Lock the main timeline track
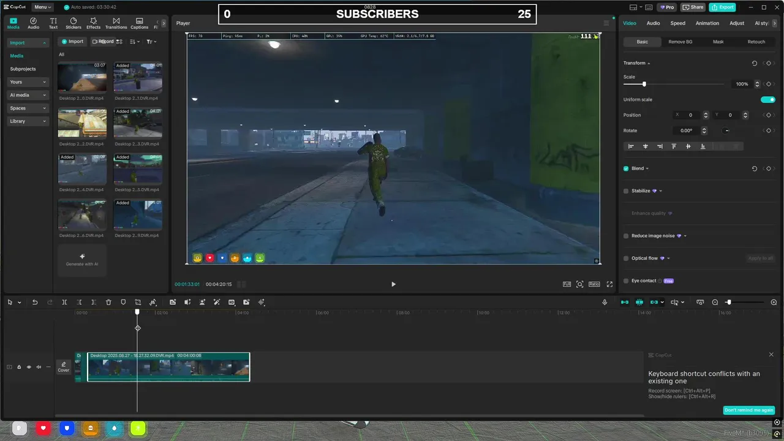Viewport: 784px width, 441px height. 19,367
